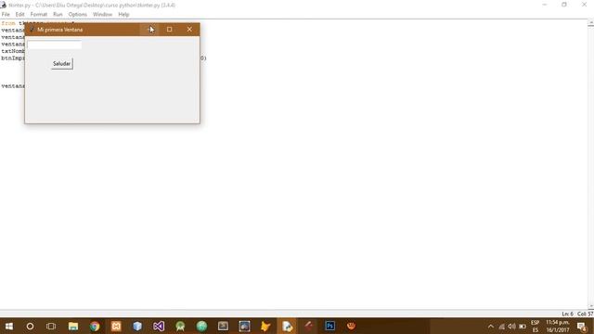Open the Window menu
Image resolution: width=594 pixels, height=334 pixels.
click(x=102, y=15)
